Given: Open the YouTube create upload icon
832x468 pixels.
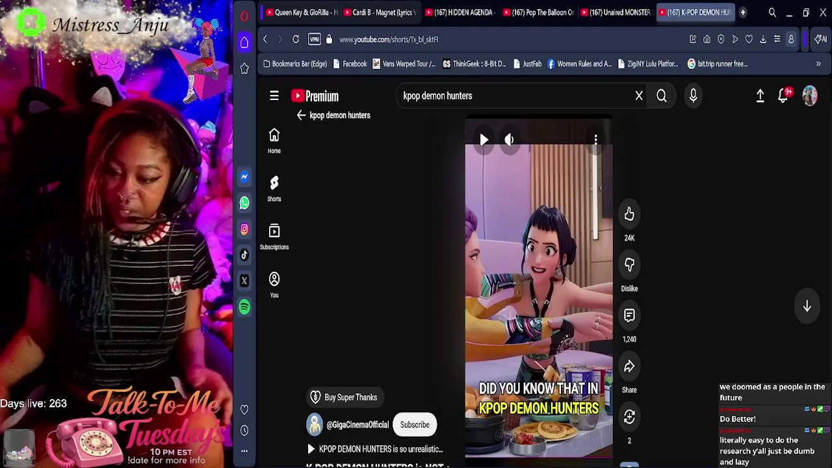Looking at the screenshot, I should pyautogui.click(x=760, y=96).
